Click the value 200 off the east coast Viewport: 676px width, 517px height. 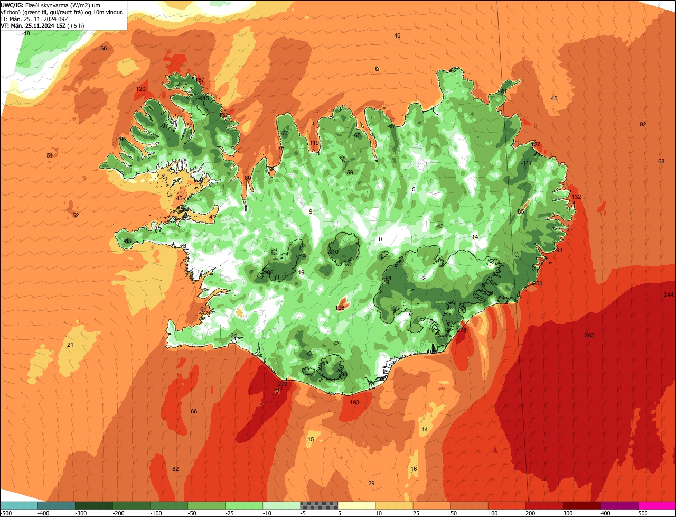point(538,284)
